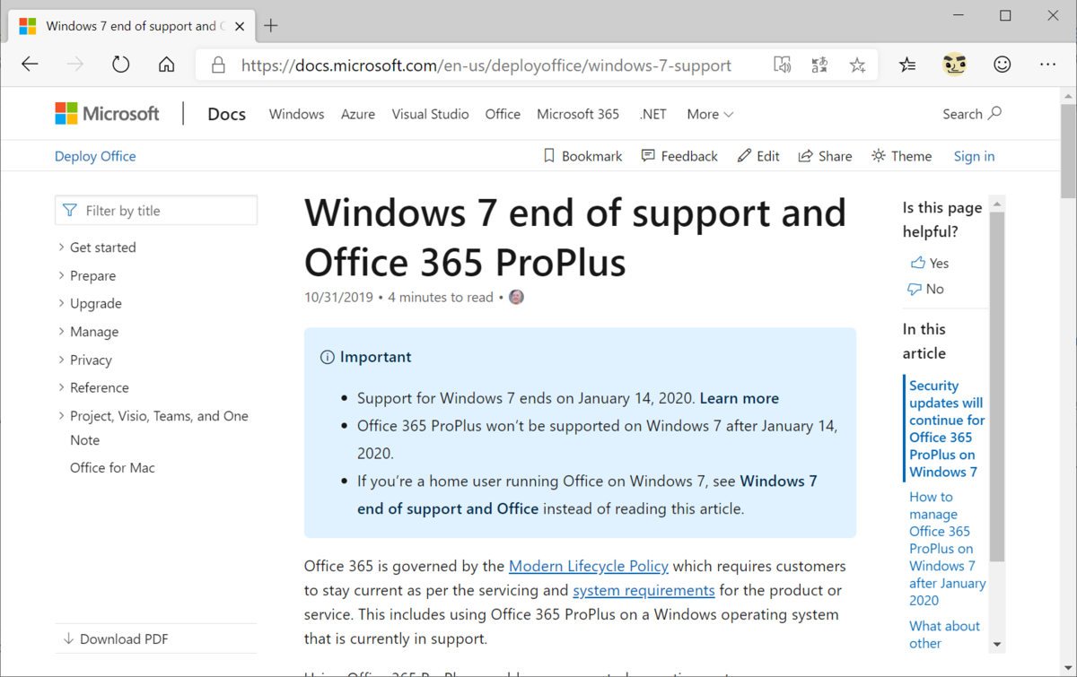This screenshot has height=677, width=1077.
Task: Go back using the browser back arrow
Action: (30, 65)
